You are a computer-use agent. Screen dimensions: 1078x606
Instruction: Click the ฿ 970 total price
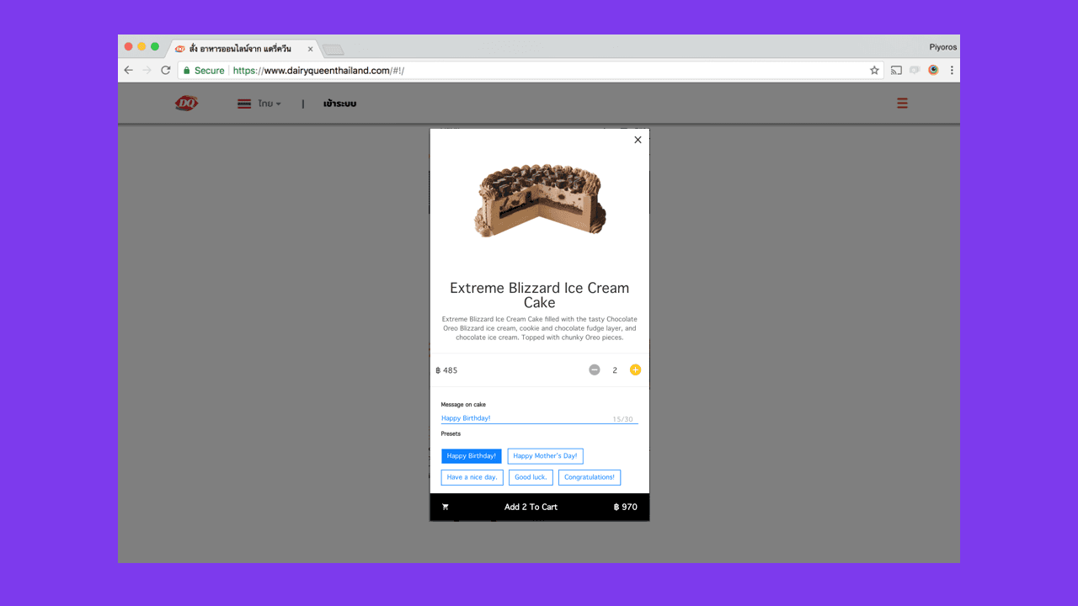coord(625,507)
